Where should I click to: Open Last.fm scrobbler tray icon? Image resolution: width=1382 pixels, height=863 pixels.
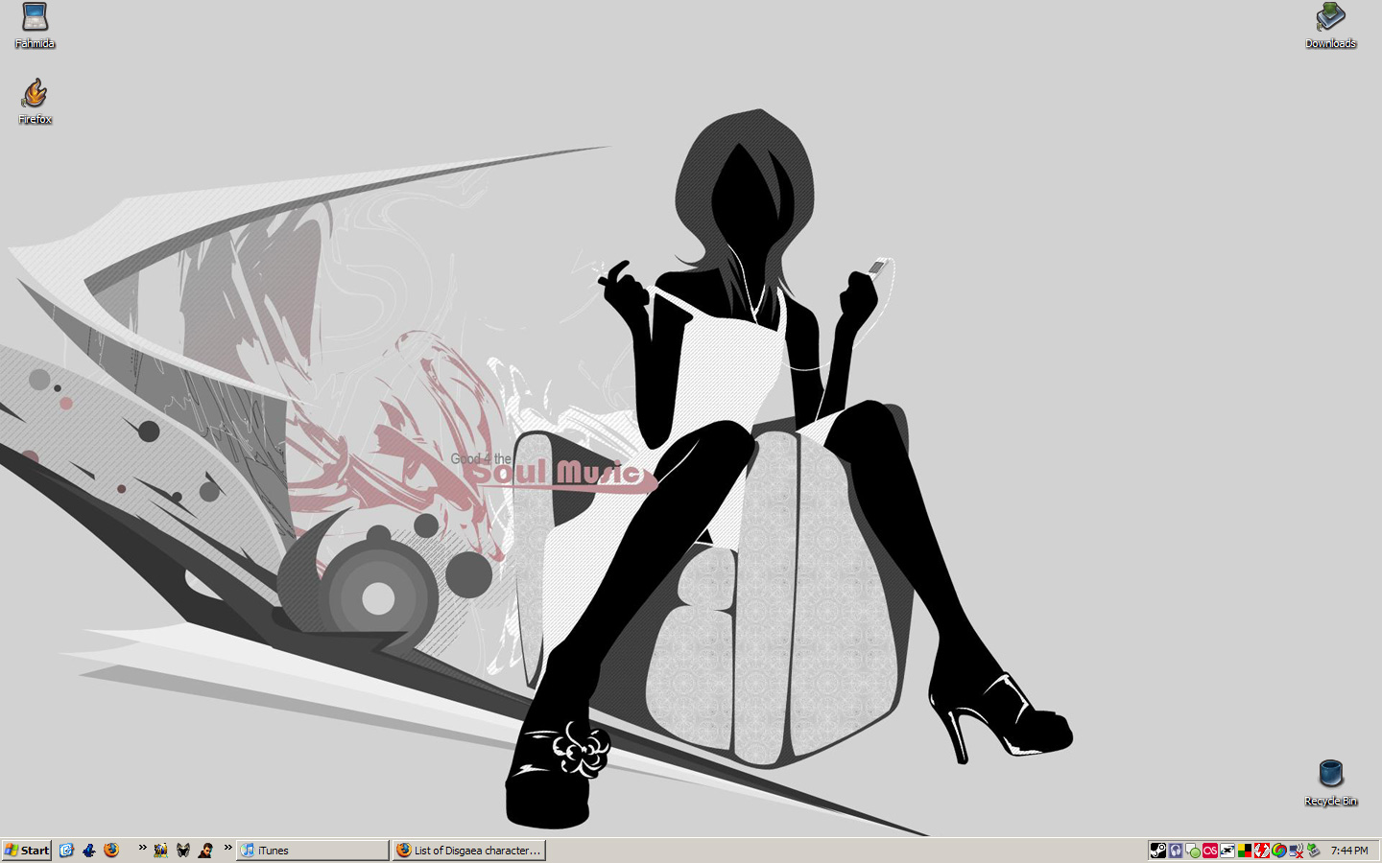(1210, 850)
